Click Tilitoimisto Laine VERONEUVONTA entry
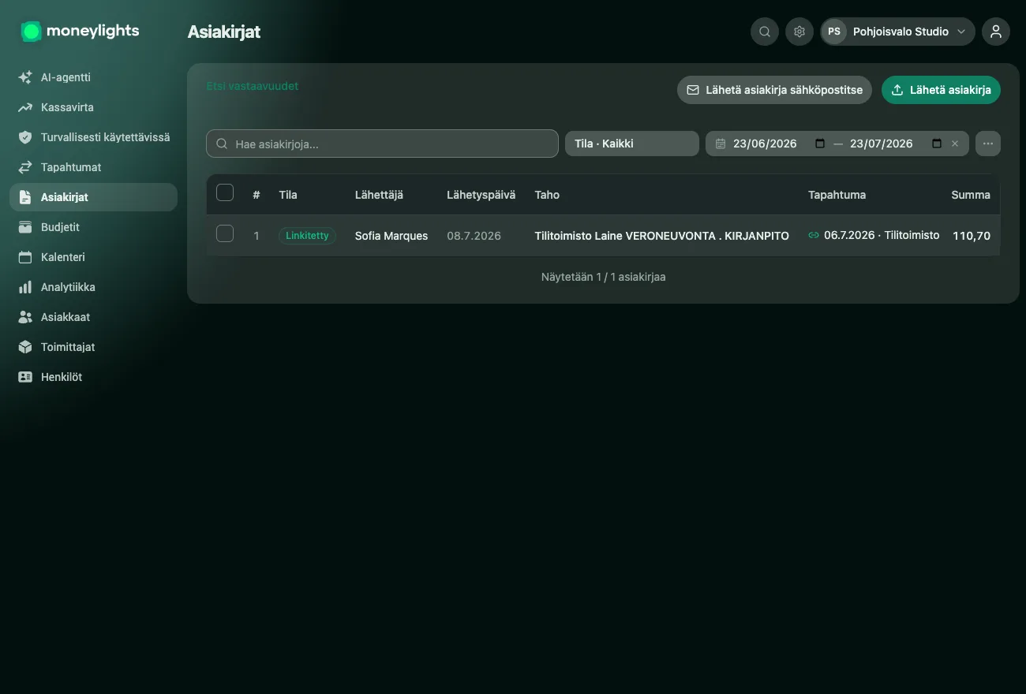Image resolution: width=1026 pixels, height=694 pixels. [x=661, y=236]
